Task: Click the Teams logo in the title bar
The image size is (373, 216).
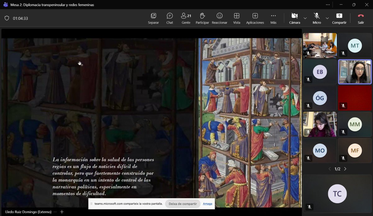Action: [x=6, y=5]
